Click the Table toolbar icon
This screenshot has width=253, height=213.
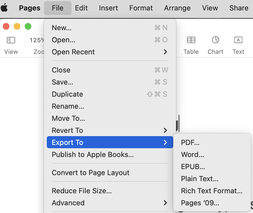tap(191, 40)
